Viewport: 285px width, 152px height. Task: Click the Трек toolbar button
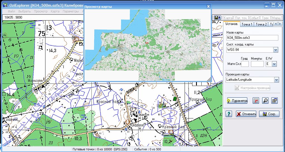pyautogui.click(x=265, y=18)
